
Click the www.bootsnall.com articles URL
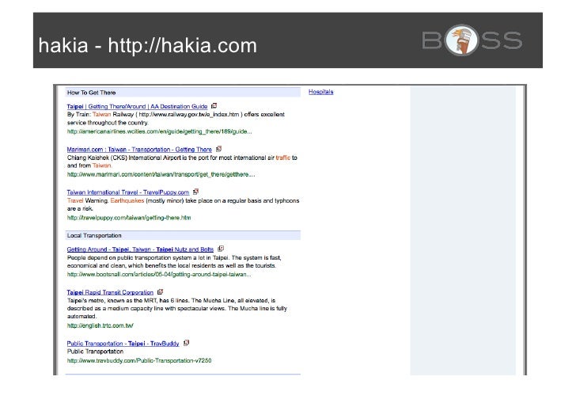click(159, 274)
